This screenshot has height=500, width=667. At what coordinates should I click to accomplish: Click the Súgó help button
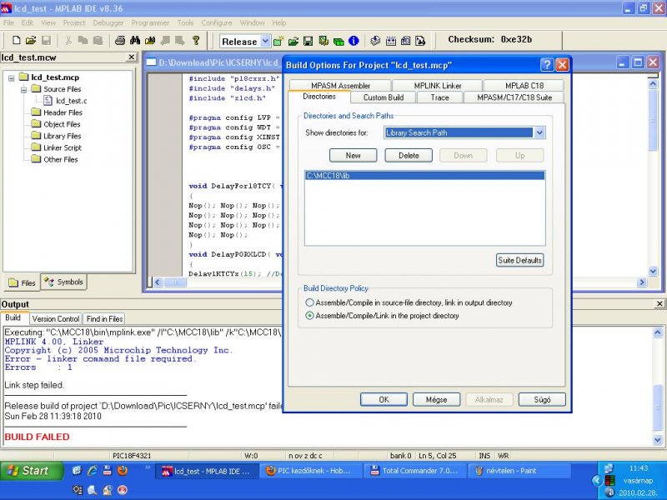(x=542, y=399)
